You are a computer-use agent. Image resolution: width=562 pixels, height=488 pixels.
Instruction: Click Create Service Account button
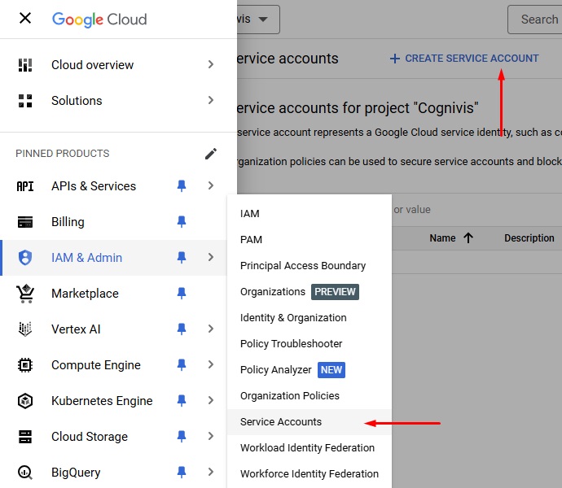tap(463, 59)
